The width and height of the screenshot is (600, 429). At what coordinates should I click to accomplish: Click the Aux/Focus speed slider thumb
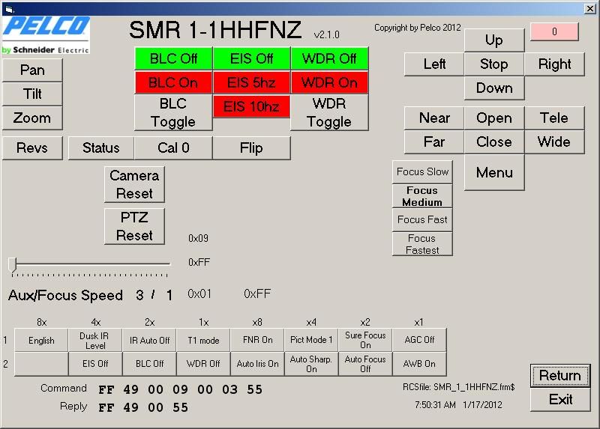click(x=13, y=264)
